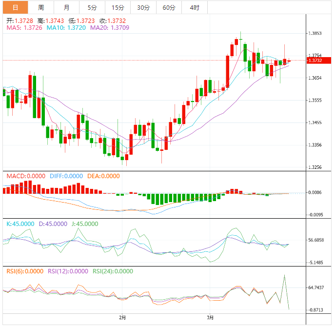
Task: Click the MA10: 1.3720 label
Action: [66, 28]
